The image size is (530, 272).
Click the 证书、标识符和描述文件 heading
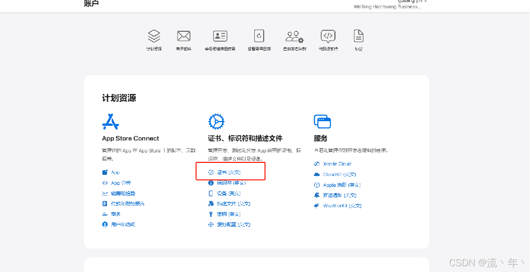(245, 138)
